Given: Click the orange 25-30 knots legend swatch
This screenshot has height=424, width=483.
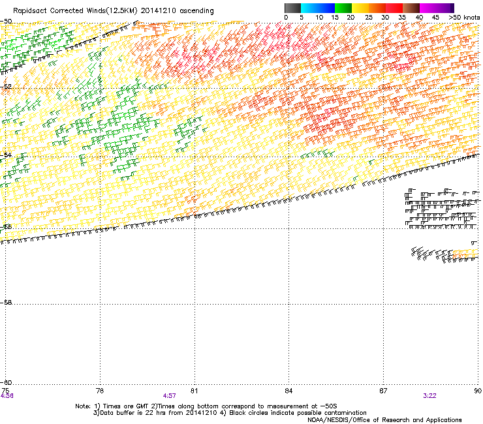Looking at the screenshot, I should click(x=377, y=8).
